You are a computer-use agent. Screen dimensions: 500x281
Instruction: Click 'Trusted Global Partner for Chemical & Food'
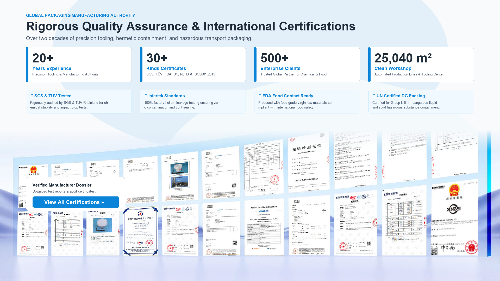pos(293,74)
